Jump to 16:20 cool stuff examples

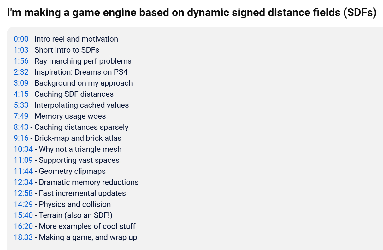tap(23, 226)
